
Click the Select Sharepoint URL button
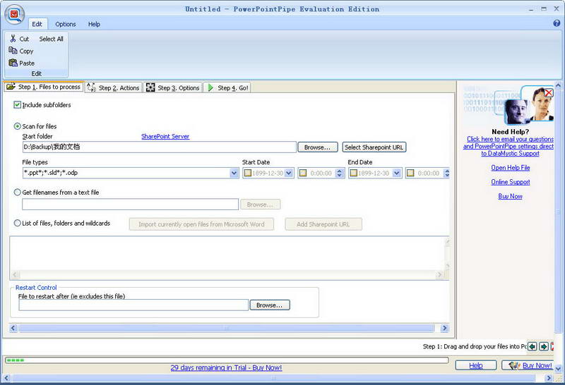[x=374, y=147]
